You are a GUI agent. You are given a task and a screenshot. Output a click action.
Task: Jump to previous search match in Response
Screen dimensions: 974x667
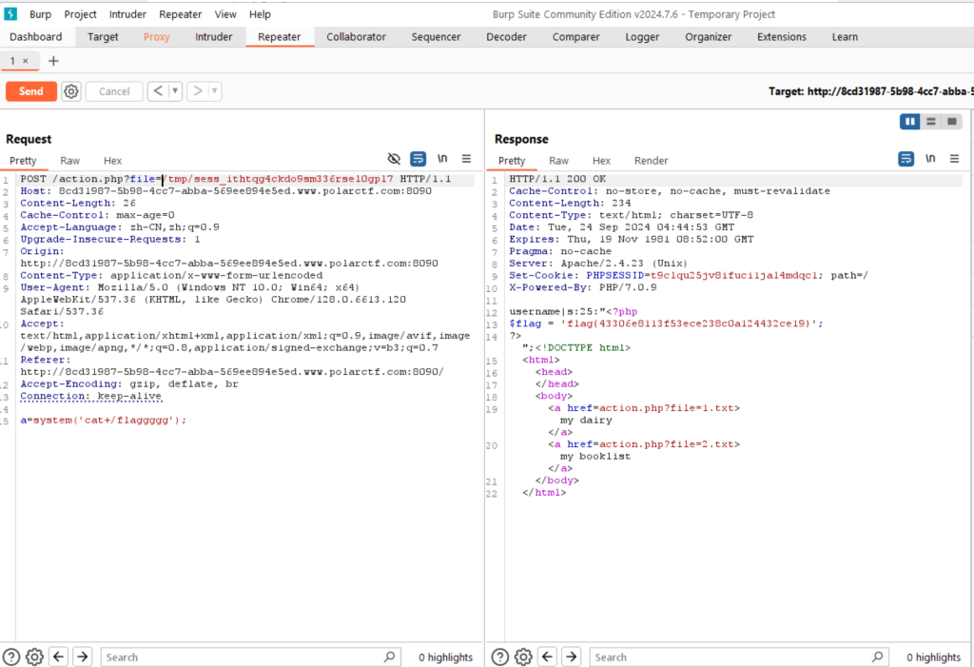pyautogui.click(x=547, y=657)
